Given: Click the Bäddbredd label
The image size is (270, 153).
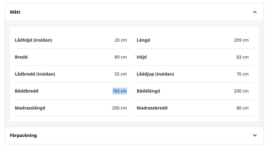Looking at the screenshot, I should (26, 91).
